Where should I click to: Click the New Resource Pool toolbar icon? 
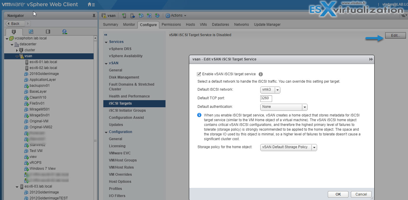pyautogui.click(x=157, y=15)
